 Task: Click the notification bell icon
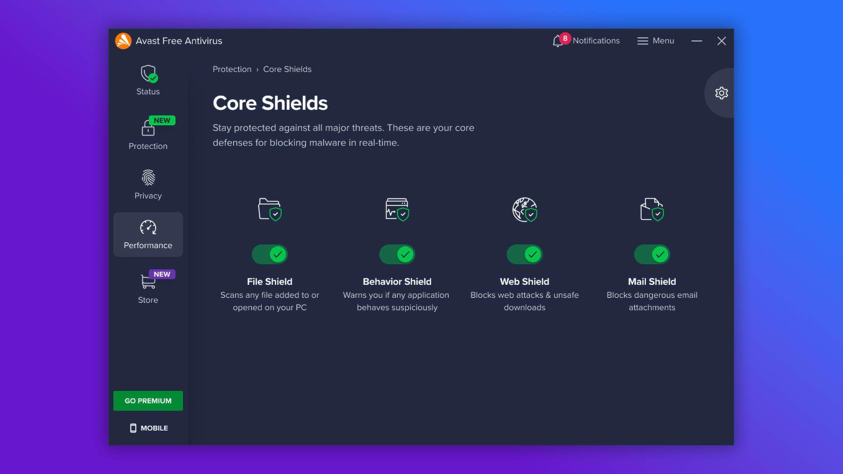tap(558, 41)
